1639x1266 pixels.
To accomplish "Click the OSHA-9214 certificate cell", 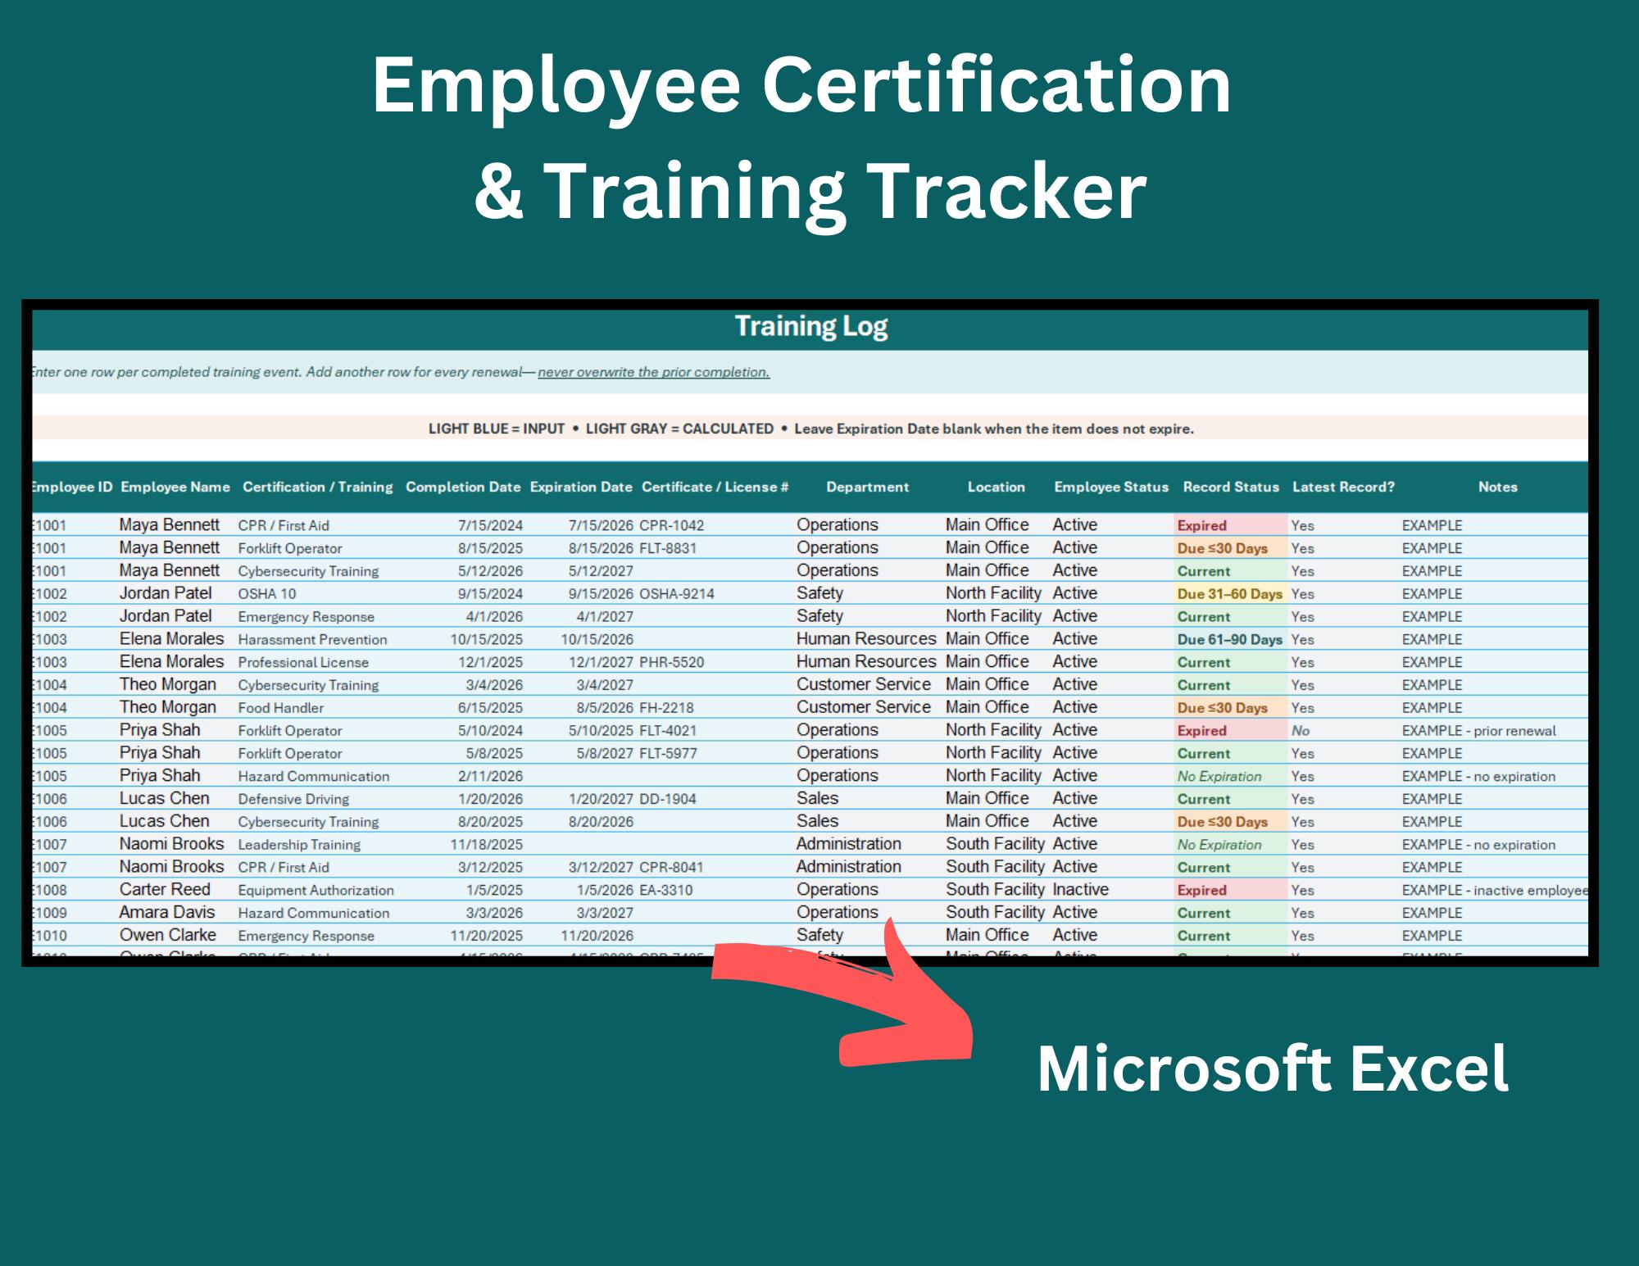I will (x=677, y=594).
